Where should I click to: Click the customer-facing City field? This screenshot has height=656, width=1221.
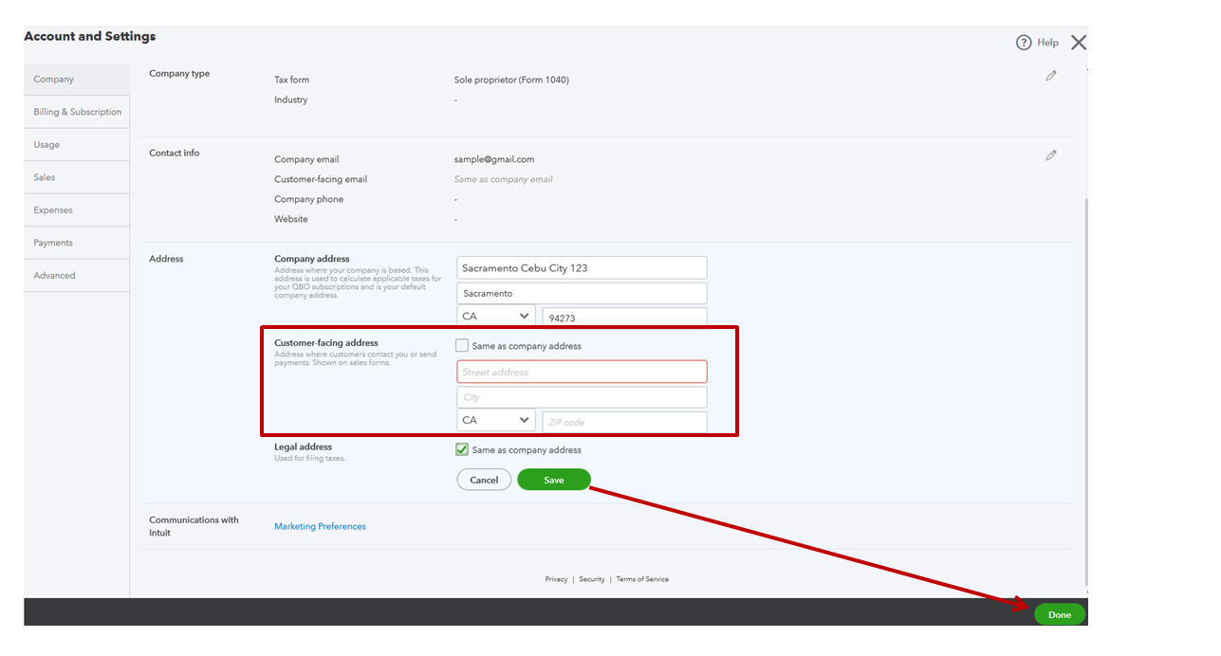(582, 397)
